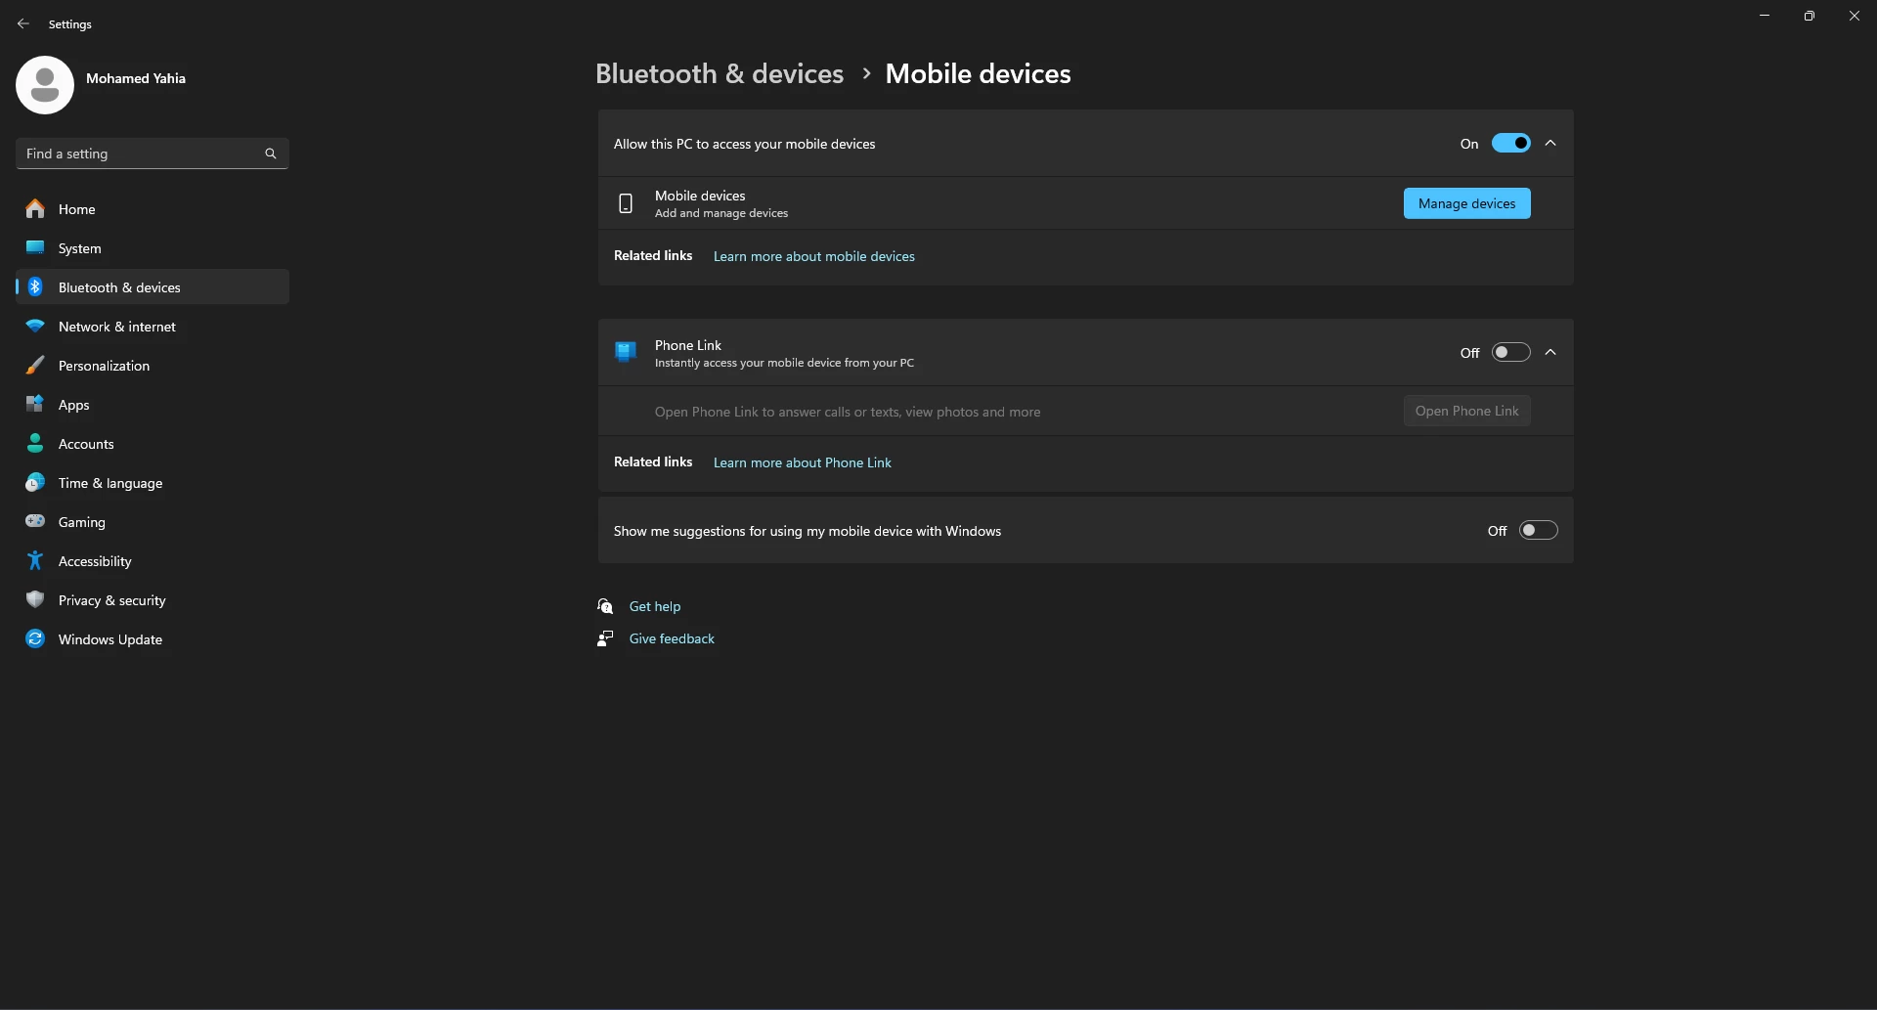Select Network & internet category

pos(153,326)
